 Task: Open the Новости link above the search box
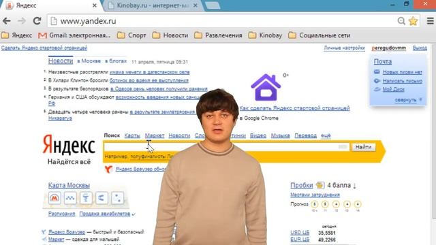click(x=179, y=135)
